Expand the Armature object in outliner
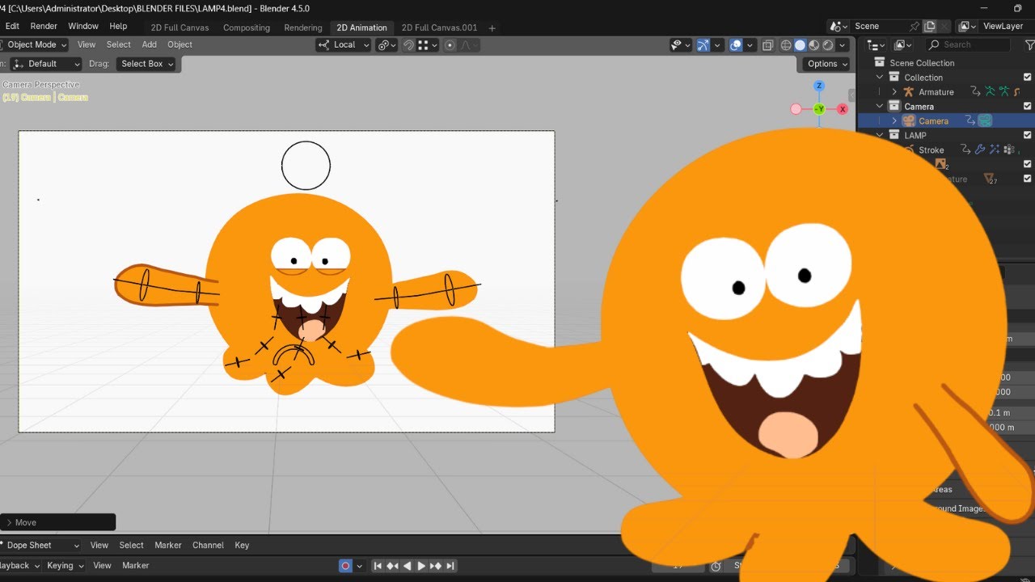Viewport: 1035px width, 582px height. click(x=894, y=92)
